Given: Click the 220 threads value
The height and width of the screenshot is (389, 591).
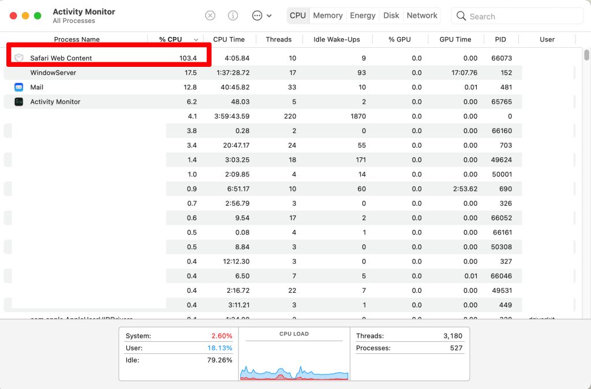Looking at the screenshot, I should click(290, 116).
